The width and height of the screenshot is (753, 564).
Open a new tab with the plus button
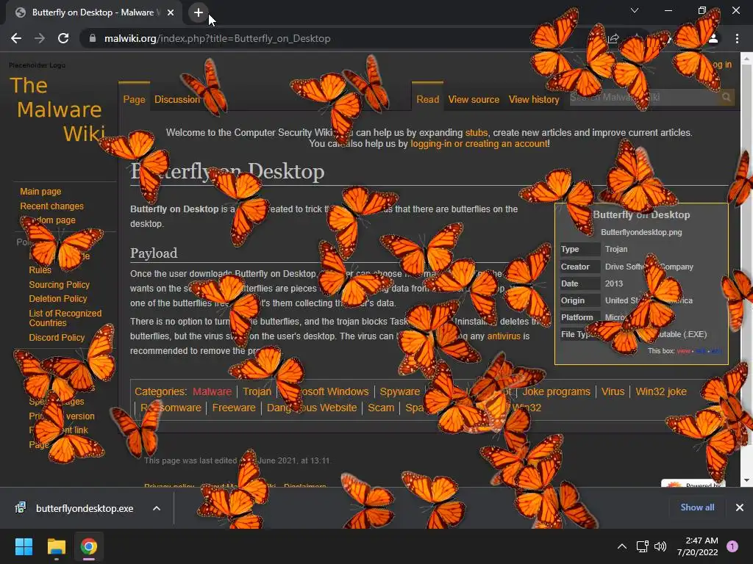199,12
